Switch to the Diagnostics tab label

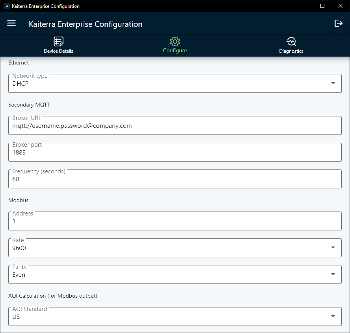click(291, 51)
